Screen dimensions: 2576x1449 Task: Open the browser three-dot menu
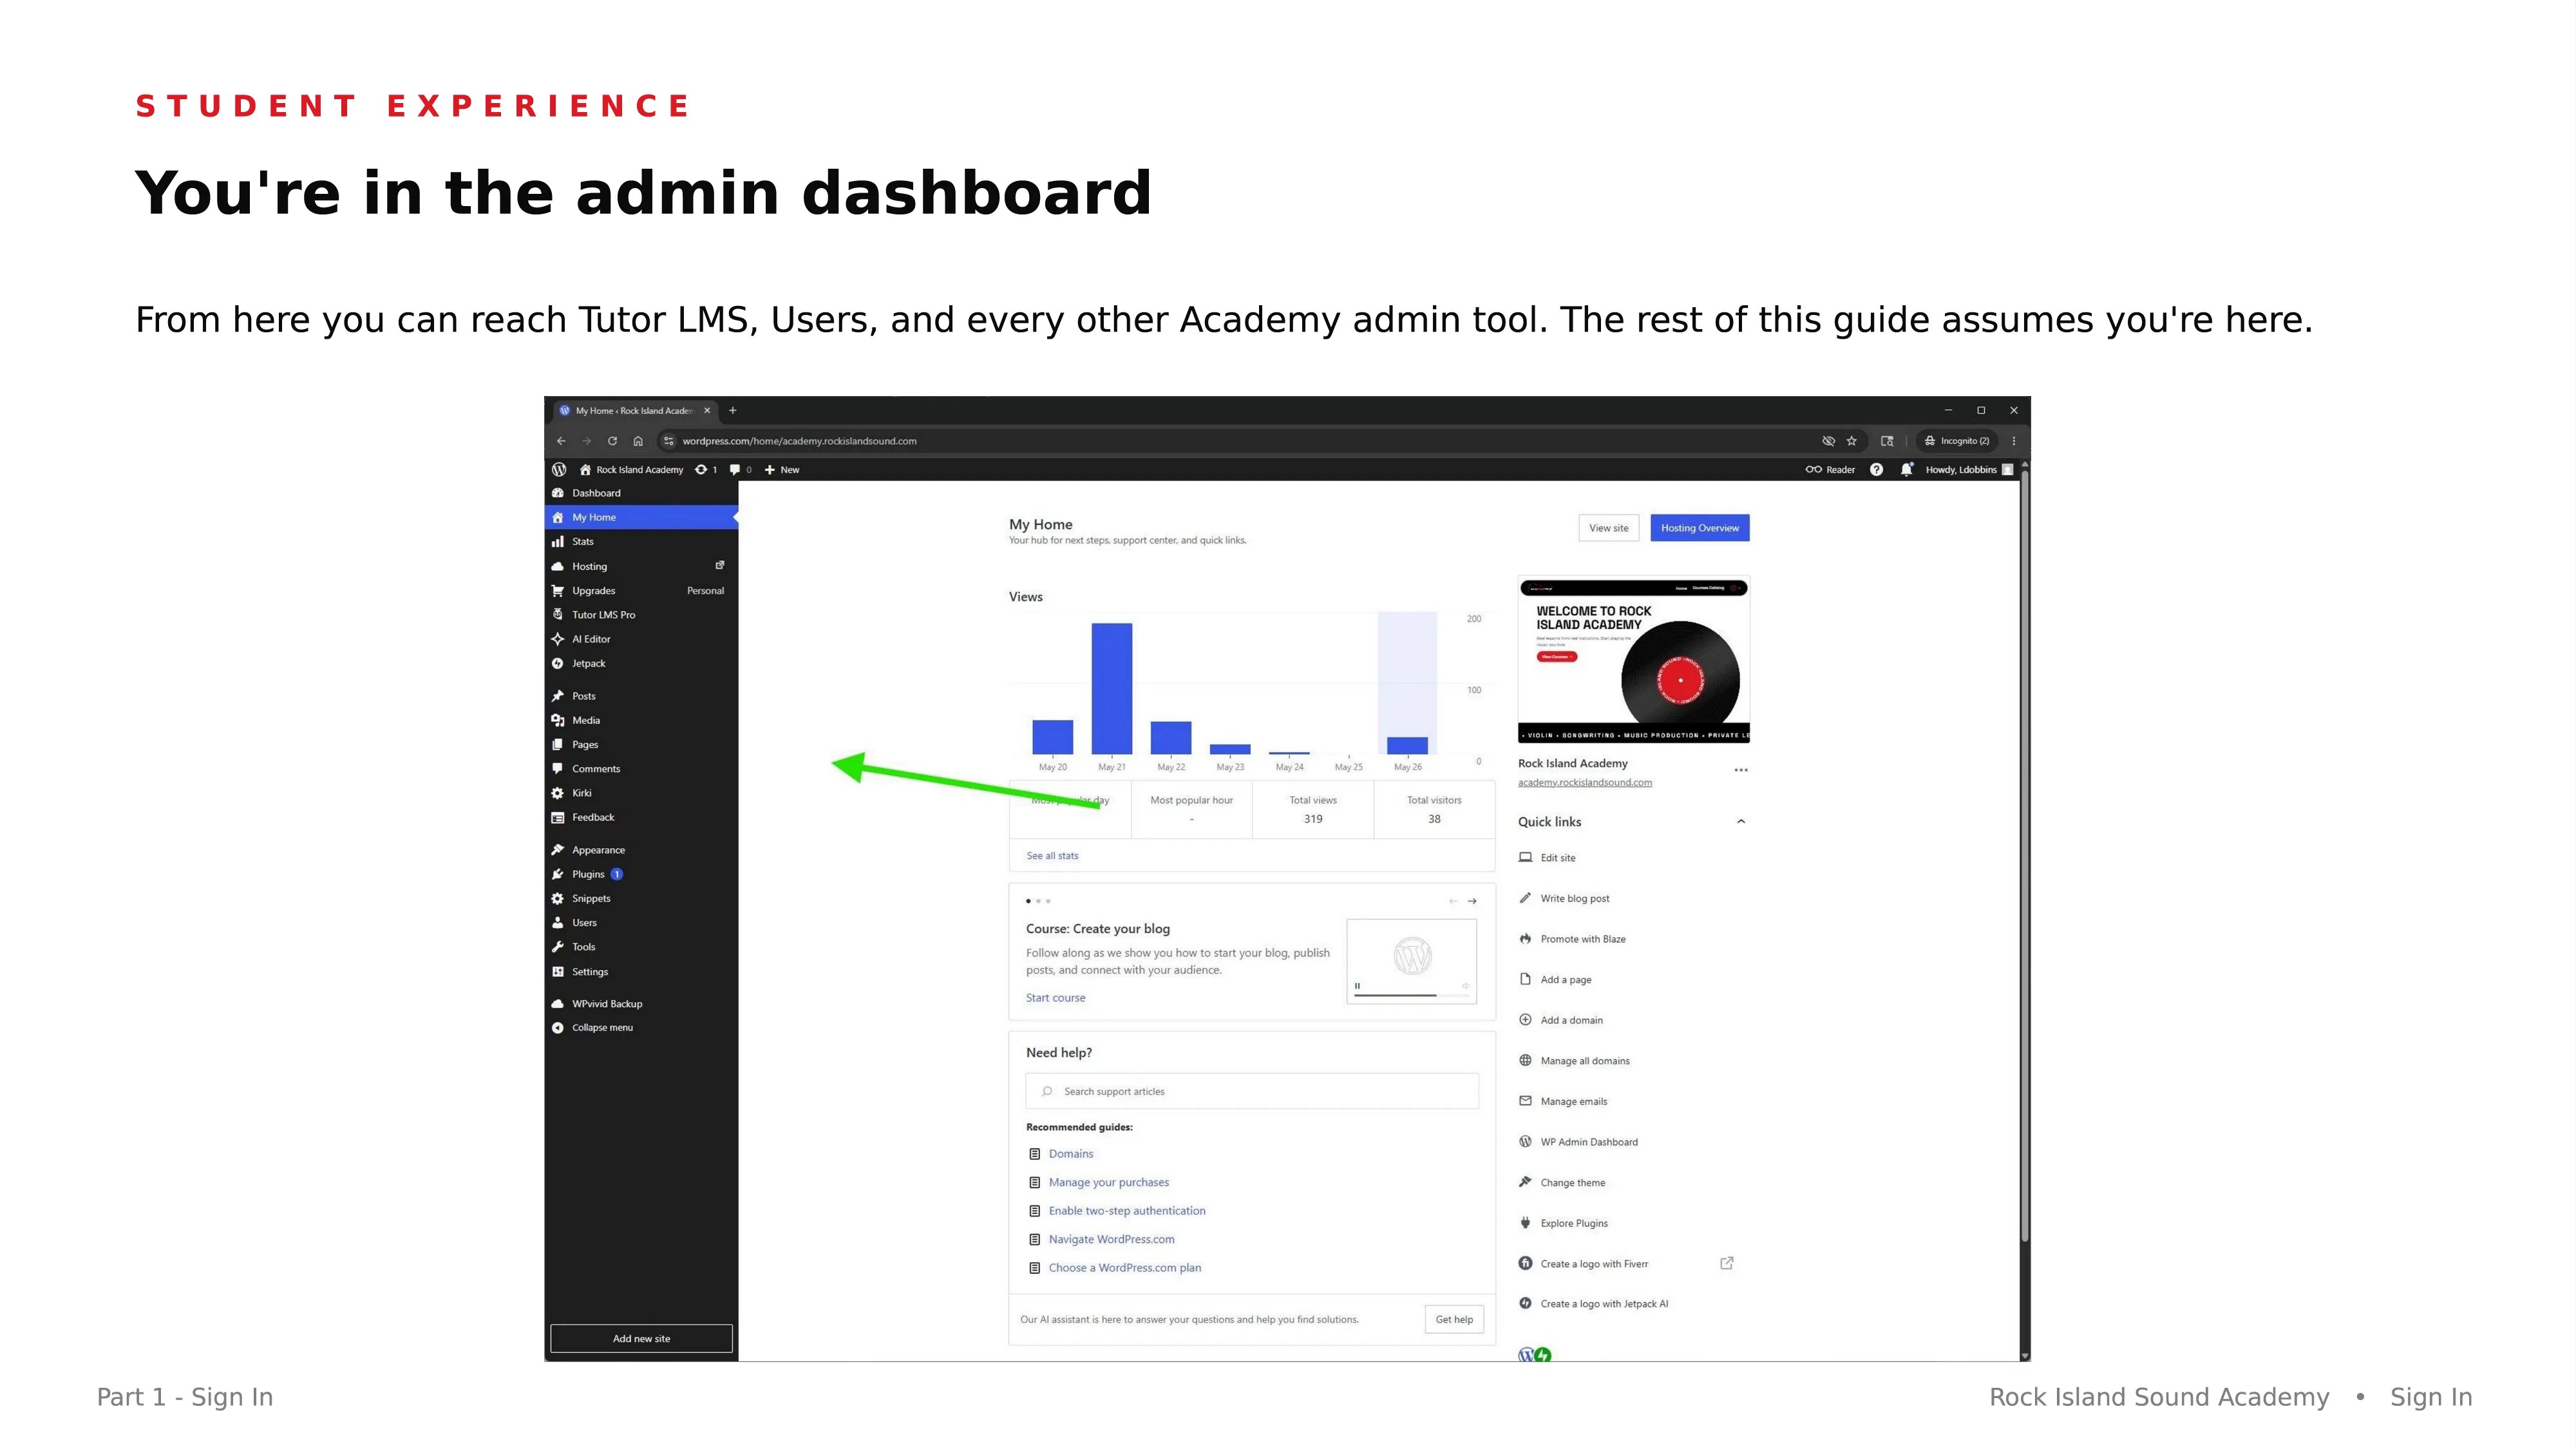coord(2014,441)
